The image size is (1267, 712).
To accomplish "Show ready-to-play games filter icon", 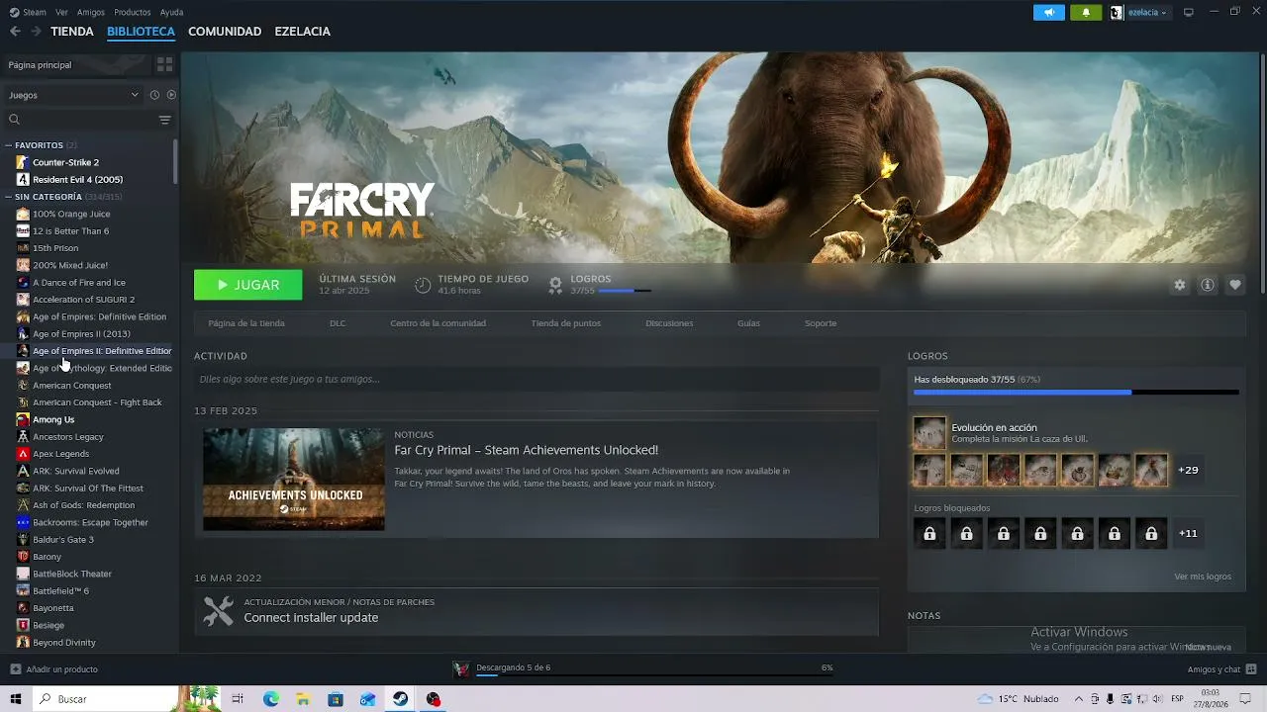I will pyautogui.click(x=171, y=95).
